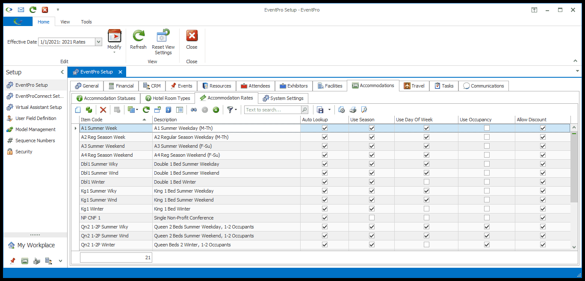Click the green refresh icon in title bar
Screen dimensions: 585x281
pos(33,9)
